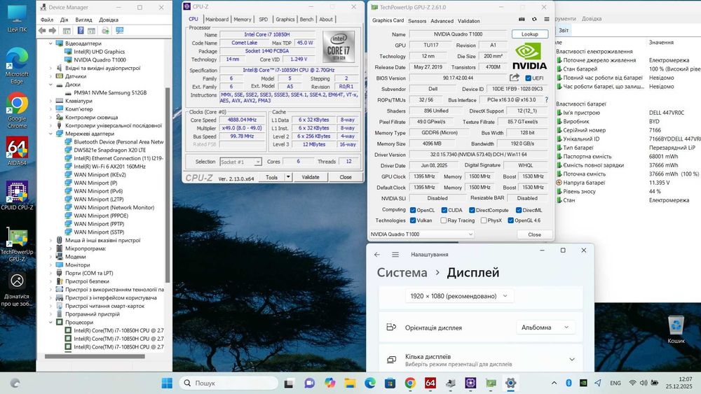Open AIDA64 from the taskbar
Viewport: 701px width, 394px height.
pyautogui.click(x=430, y=383)
